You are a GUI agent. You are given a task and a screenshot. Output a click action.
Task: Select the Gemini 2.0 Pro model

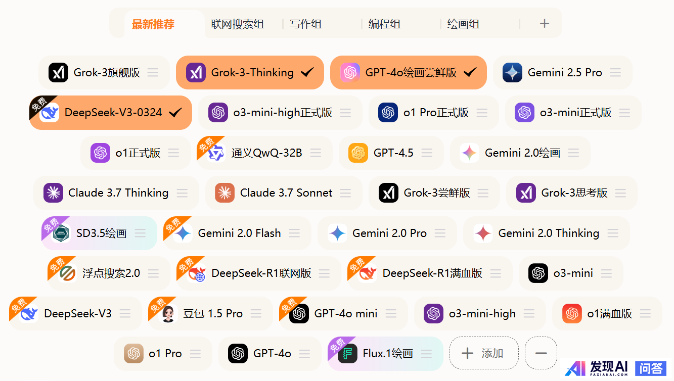pos(387,233)
